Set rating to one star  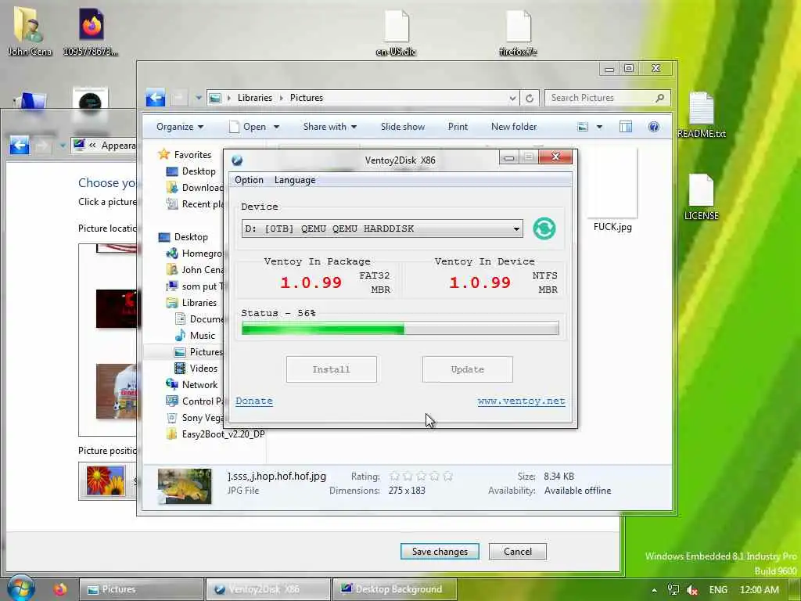coord(394,476)
